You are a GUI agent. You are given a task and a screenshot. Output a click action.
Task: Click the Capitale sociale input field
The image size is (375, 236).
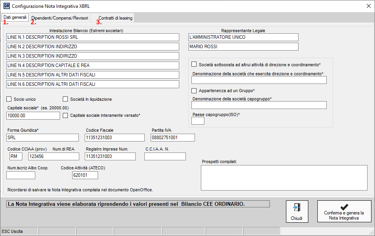[x=33, y=116]
